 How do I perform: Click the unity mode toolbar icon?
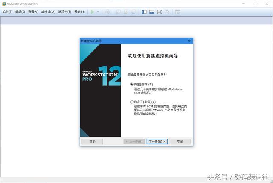coord(167,12)
